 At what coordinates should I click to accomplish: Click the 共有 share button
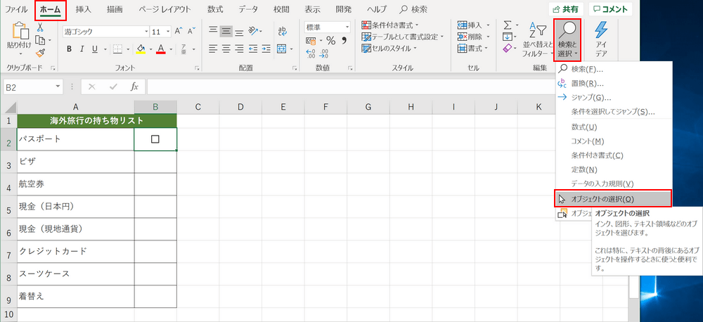tap(566, 9)
